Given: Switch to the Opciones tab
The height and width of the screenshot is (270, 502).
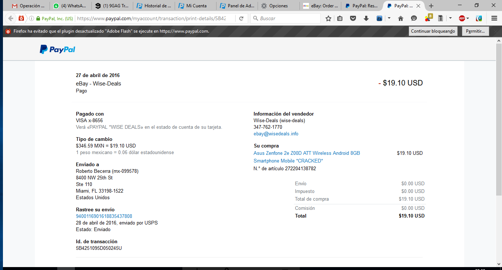Looking at the screenshot, I should [x=278, y=6].
